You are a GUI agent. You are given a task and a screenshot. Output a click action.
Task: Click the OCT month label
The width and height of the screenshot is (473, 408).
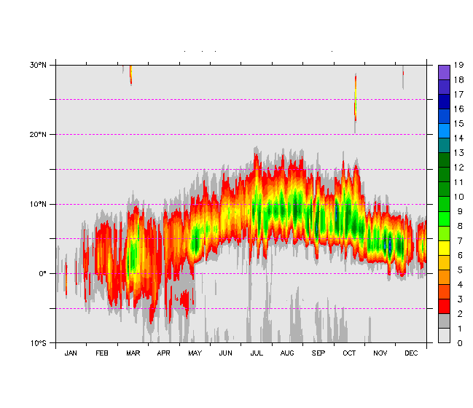coord(349,353)
